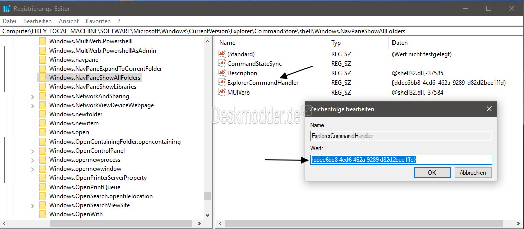Click the Abbrechen button

[x=472, y=172]
